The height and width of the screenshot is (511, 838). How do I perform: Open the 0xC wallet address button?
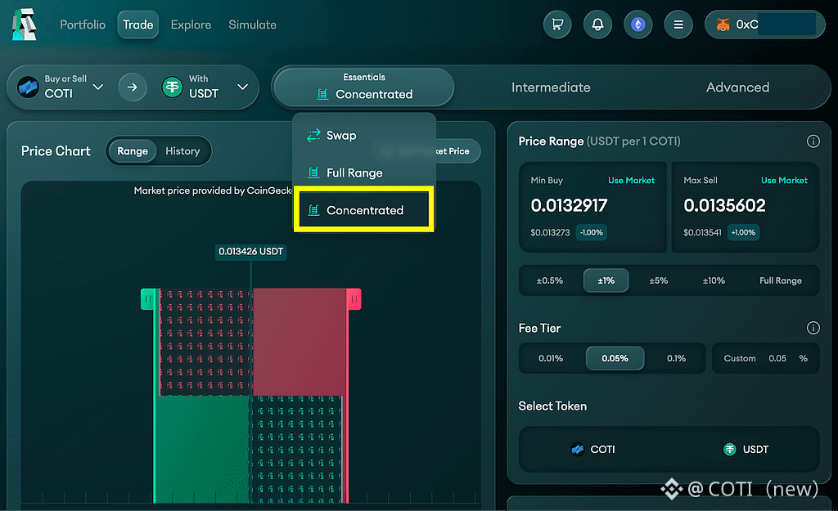click(x=765, y=25)
